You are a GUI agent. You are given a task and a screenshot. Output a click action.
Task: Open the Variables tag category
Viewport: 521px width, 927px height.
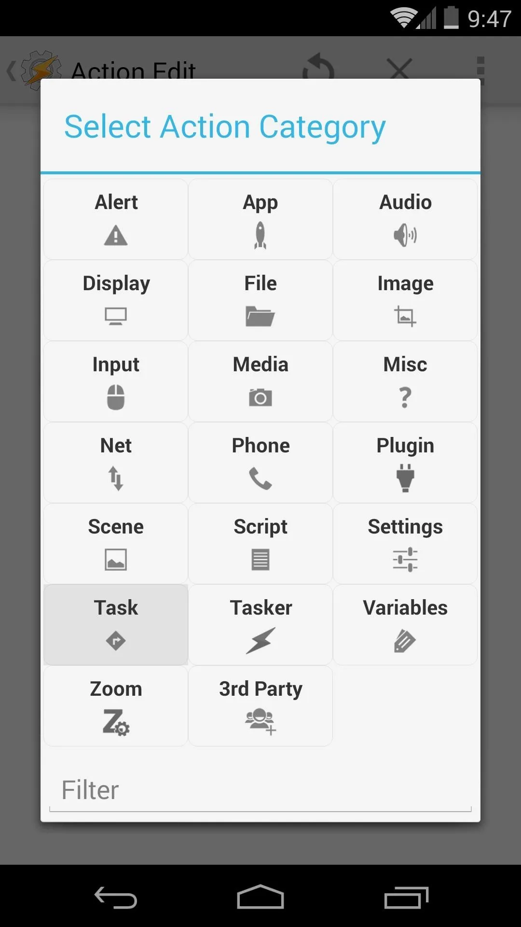[x=405, y=625]
